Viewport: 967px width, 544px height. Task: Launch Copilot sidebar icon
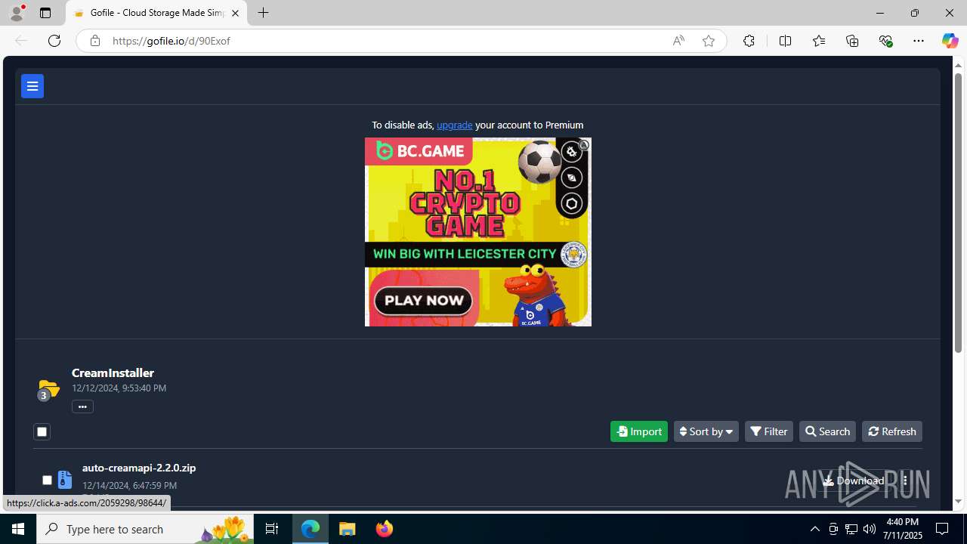[x=950, y=41]
